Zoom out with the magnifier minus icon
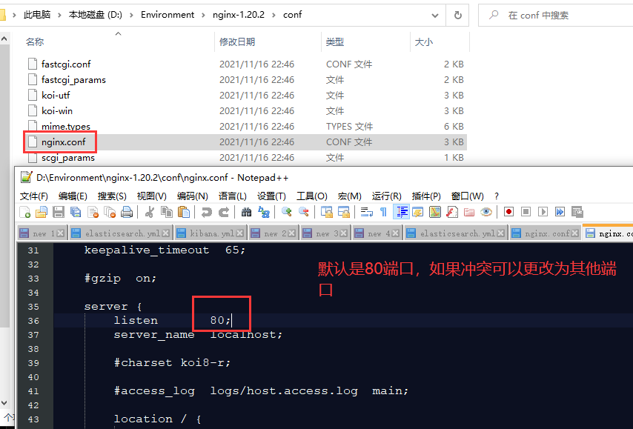This screenshot has width=633, height=429. 304,212
